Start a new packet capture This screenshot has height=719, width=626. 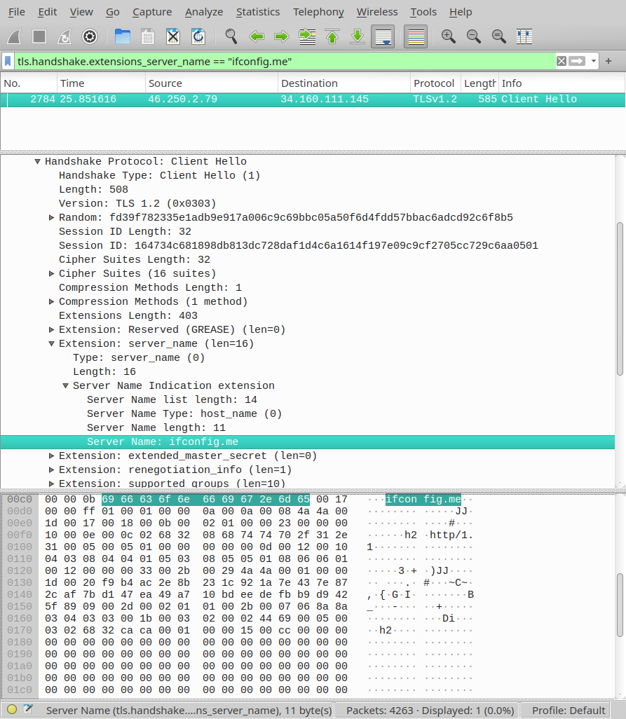coord(14,36)
